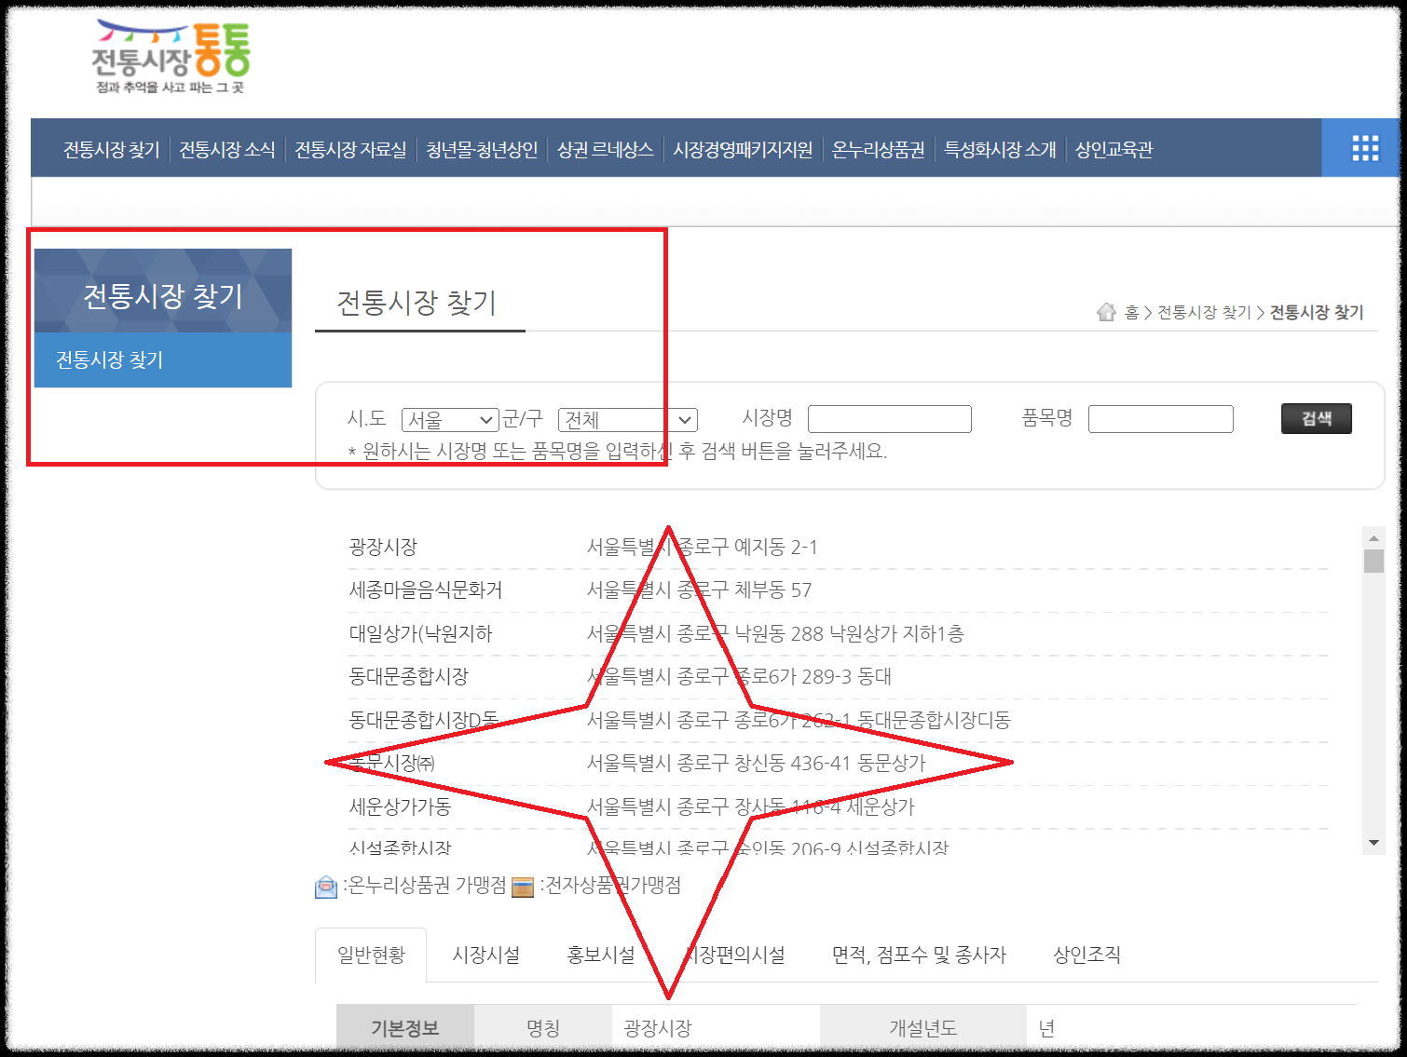1407x1057 pixels.
Task: Switch to the 시장편의시설 tab
Action: click(x=734, y=955)
